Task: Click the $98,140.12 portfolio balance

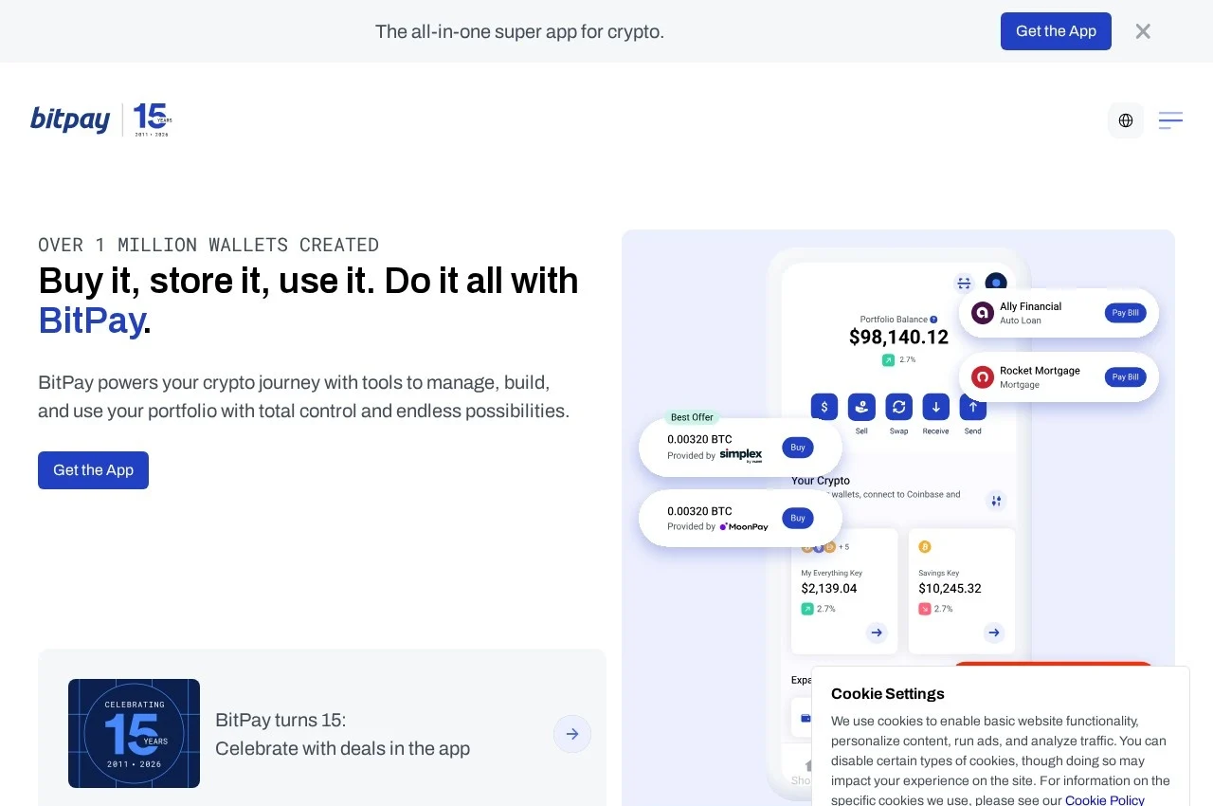Action: (898, 337)
